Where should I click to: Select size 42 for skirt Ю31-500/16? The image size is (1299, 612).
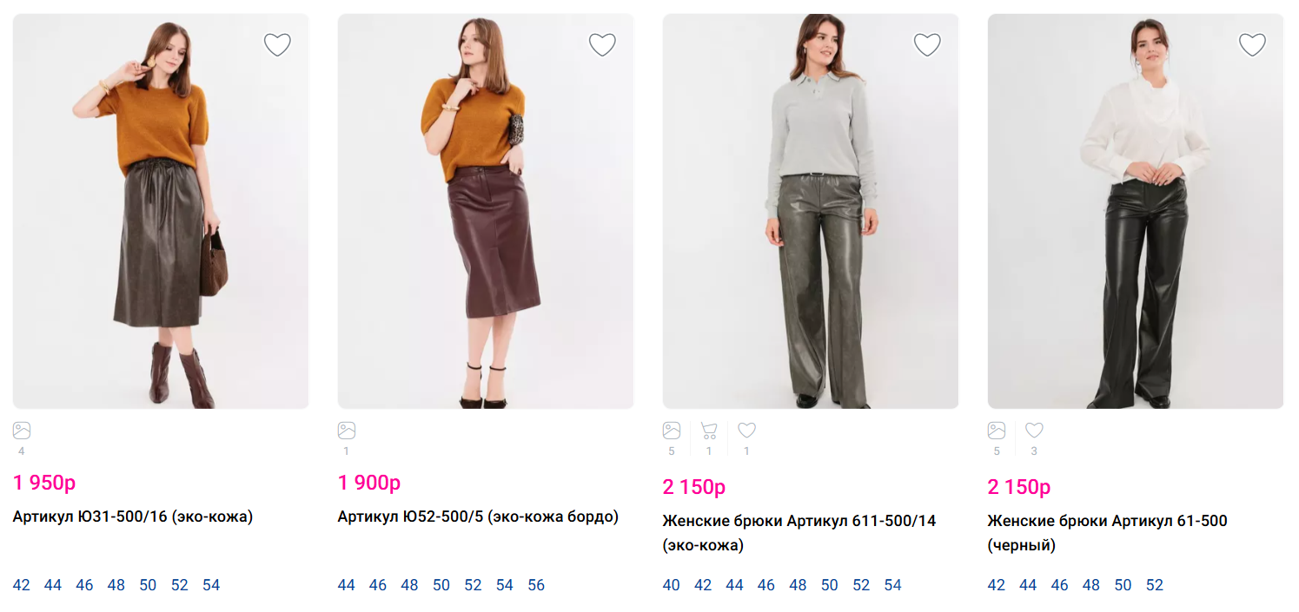point(21,585)
